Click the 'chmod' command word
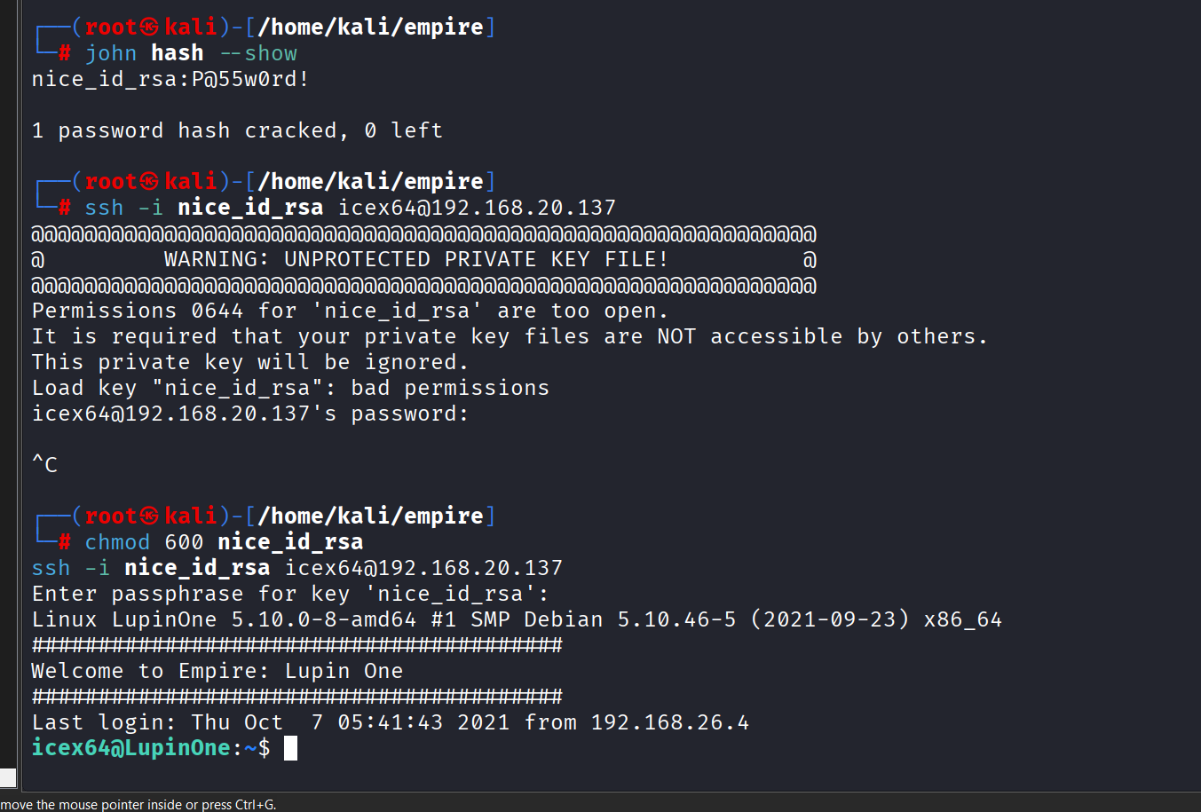 [117, 542]
